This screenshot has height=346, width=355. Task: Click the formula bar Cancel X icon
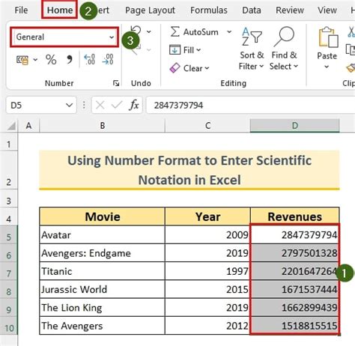point(100,106)
